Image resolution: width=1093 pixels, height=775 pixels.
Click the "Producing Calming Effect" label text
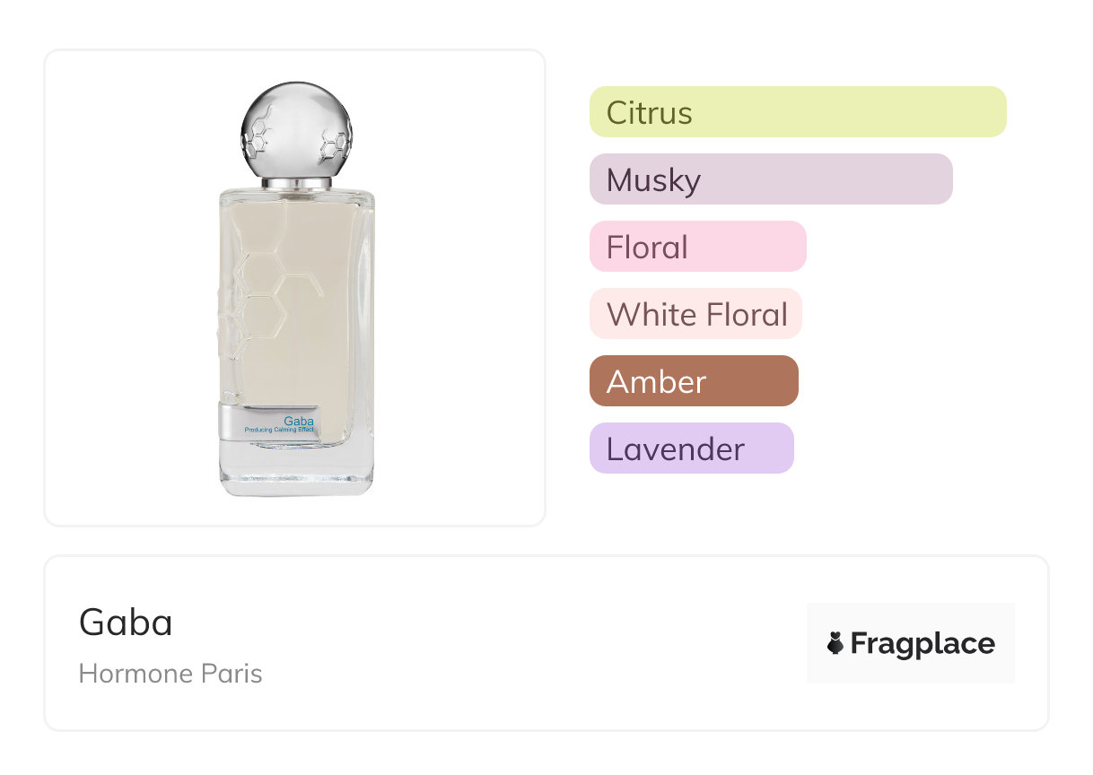[x=279, y=430]
